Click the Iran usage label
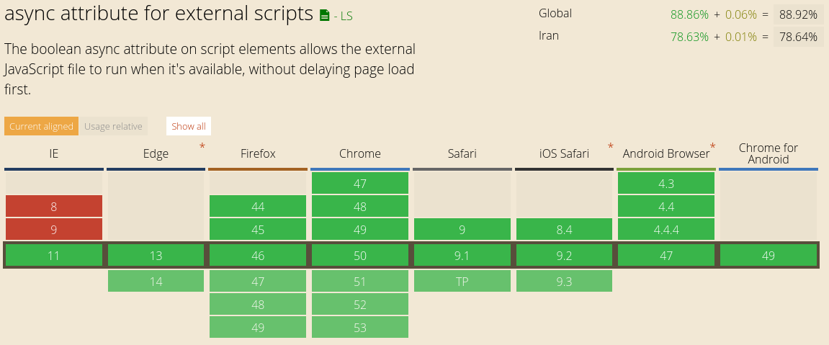 (x=549, y=36)
